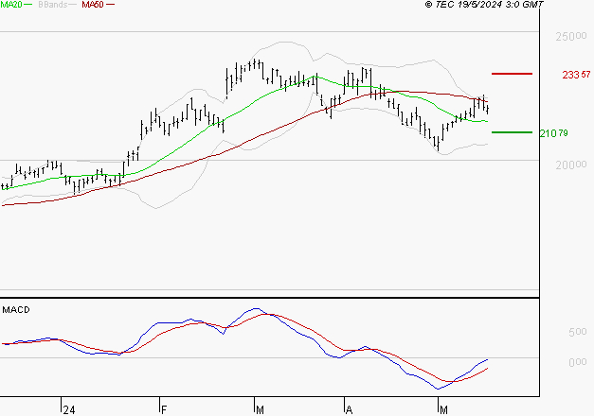Click the 20000 price axis label
594x416 pixels.
pos(571,165)
